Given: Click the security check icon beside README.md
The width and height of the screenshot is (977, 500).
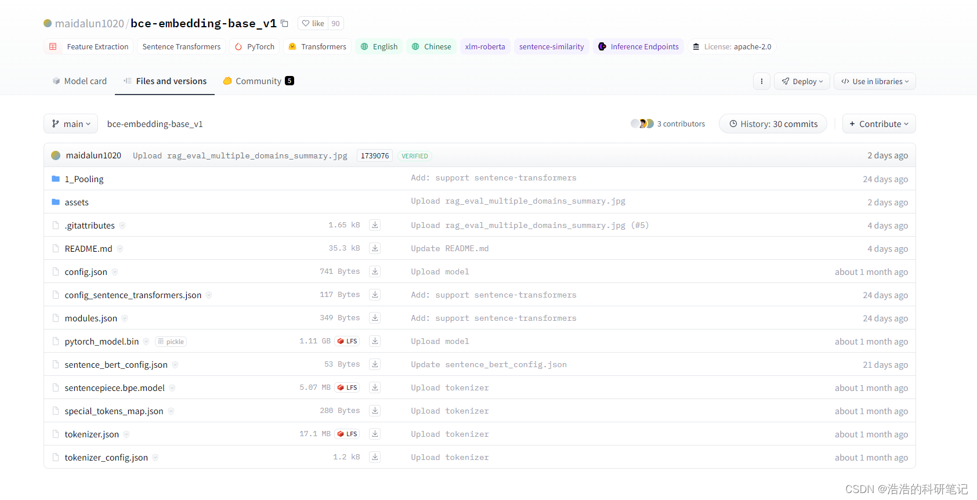Looking at the screenshot, I should [x=120, y=248].
